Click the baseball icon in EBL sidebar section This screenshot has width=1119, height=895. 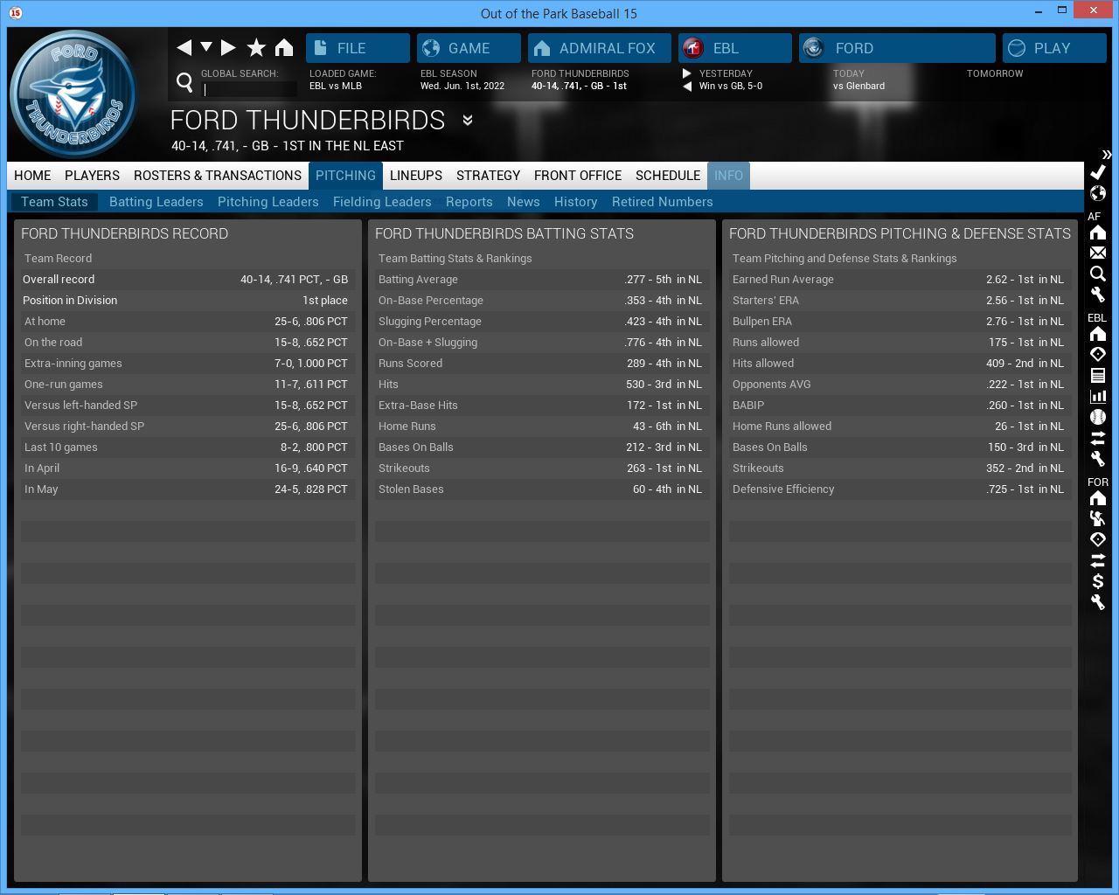coord(1098,417)
